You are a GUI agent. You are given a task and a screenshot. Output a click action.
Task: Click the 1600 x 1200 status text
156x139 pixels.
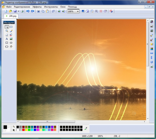click(x=87, y=136)
